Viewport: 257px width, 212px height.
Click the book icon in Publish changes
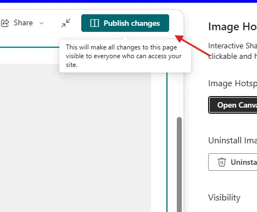tap(94, 23)
